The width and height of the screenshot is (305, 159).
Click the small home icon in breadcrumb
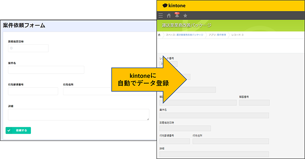point(159,35)
